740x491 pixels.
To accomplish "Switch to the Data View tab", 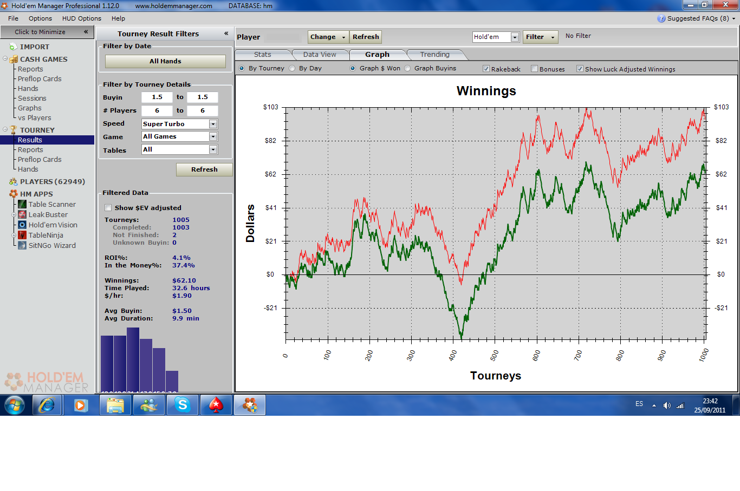I will pyautogui.click(x=320, y=55).
